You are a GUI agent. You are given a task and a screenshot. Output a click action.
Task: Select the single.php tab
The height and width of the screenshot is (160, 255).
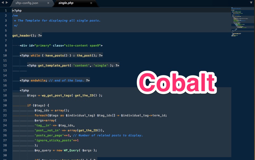66,3
